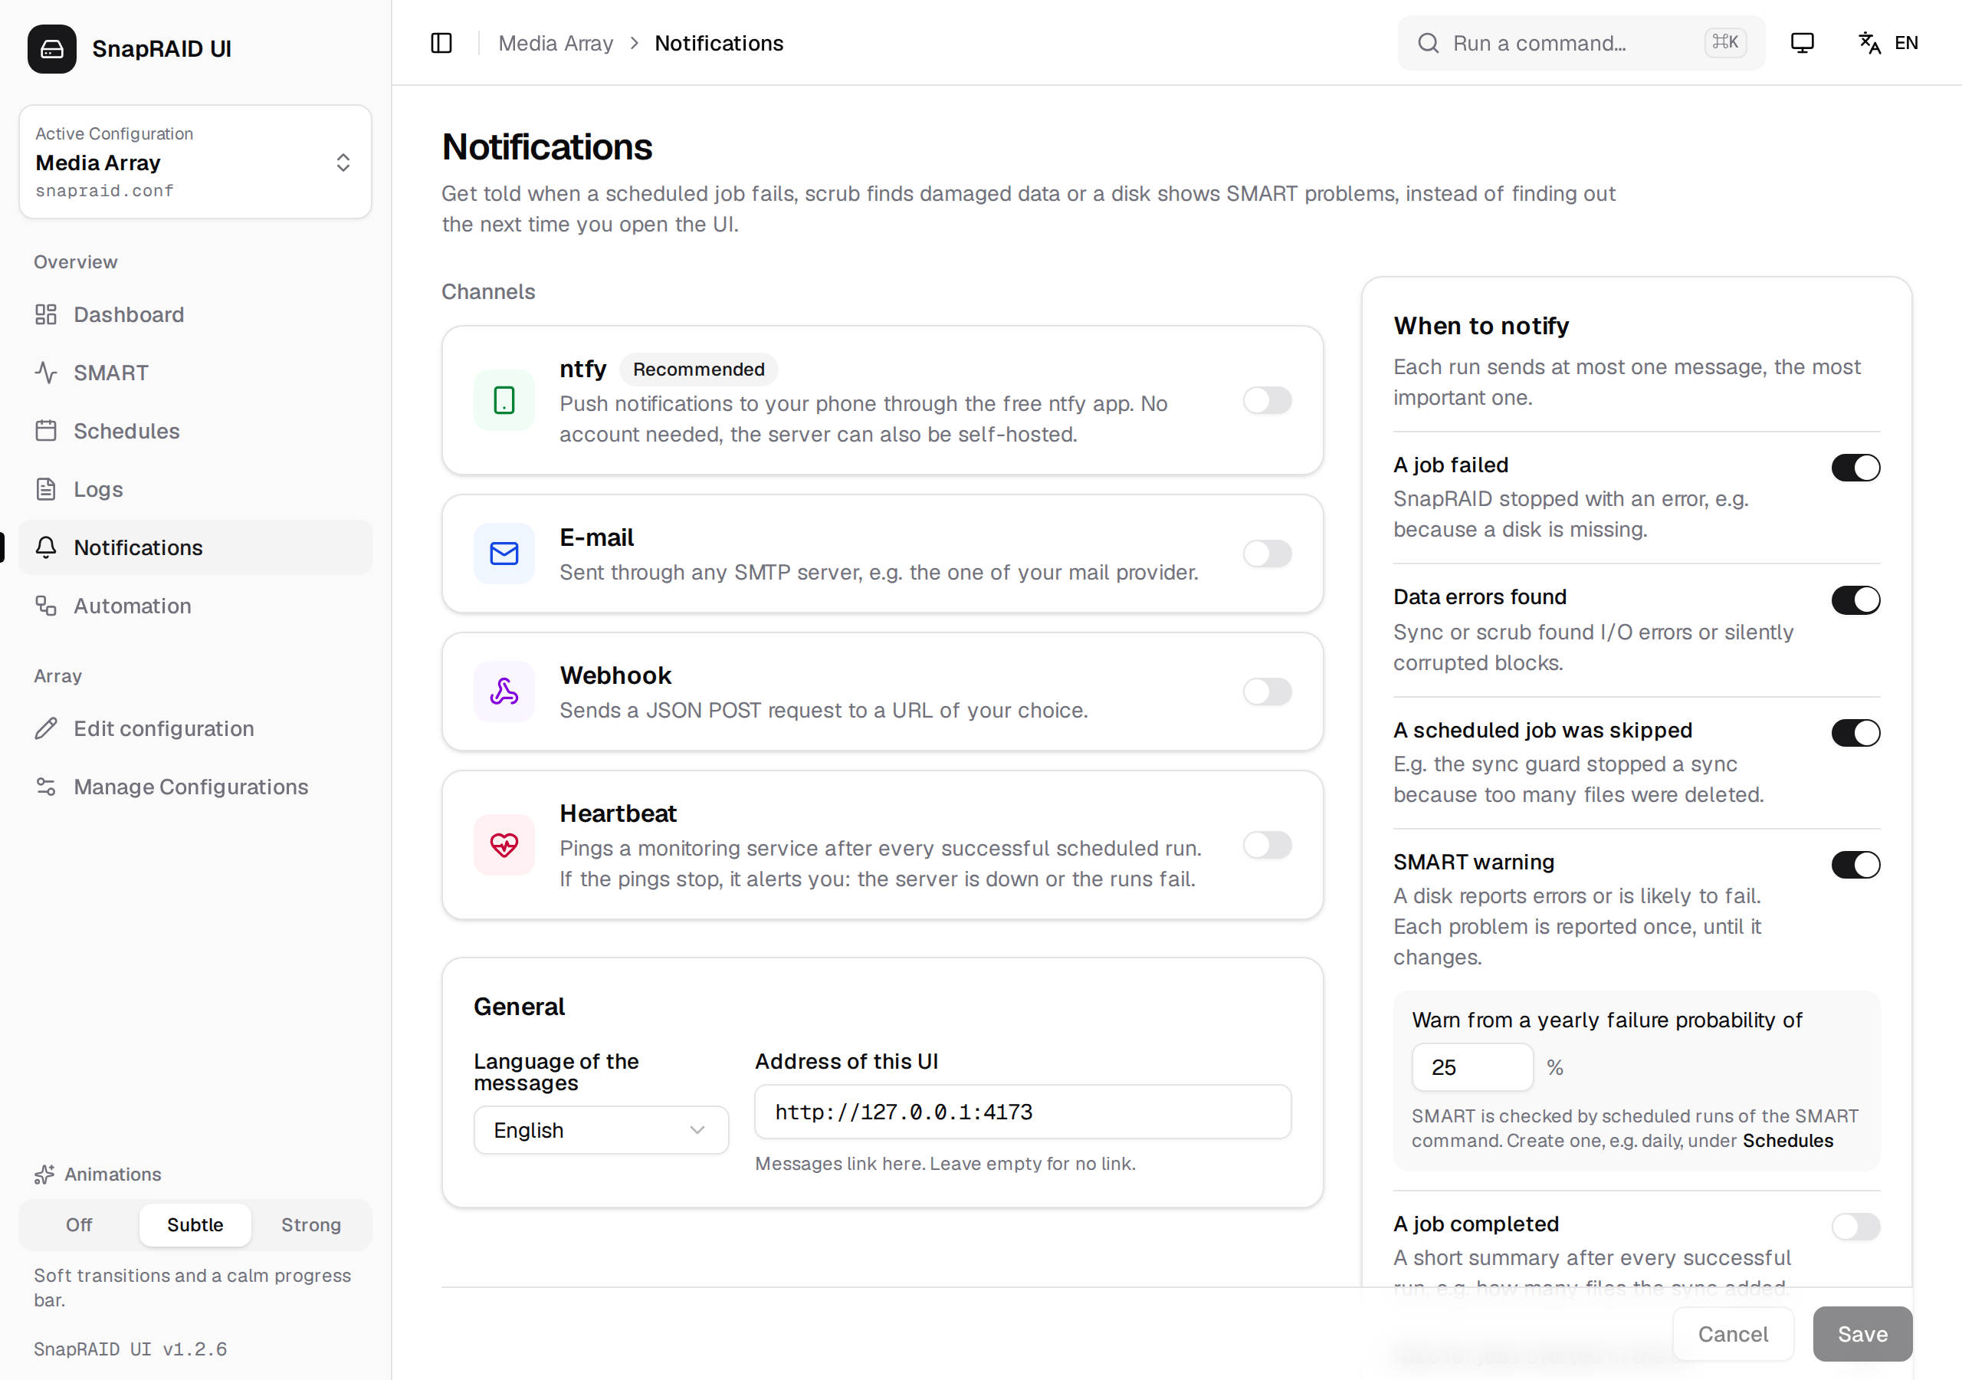Viewport: 1962px width, 1380px height.
Task: Enable the E-mail channel switch
Action: [x=1268, y=554]
